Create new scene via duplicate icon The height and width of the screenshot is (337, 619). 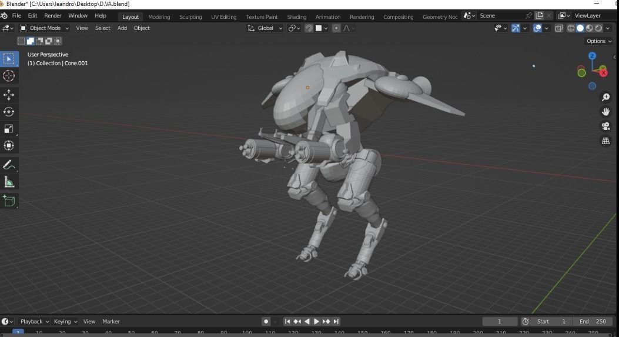(539, 16)
